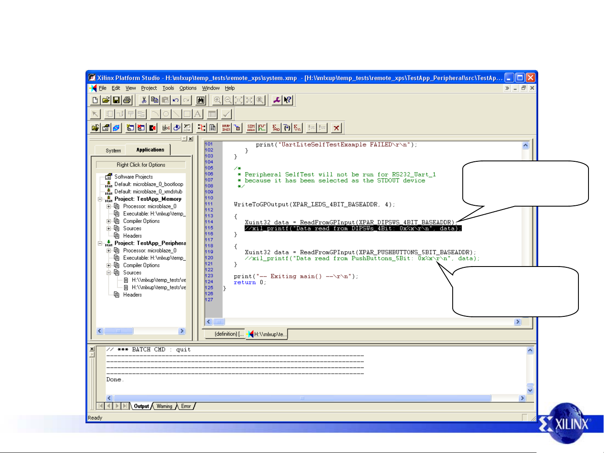This screenshot has height=453, width=604.
Task: Click the text tool letter A icon
Action: (x=197, y=114)
